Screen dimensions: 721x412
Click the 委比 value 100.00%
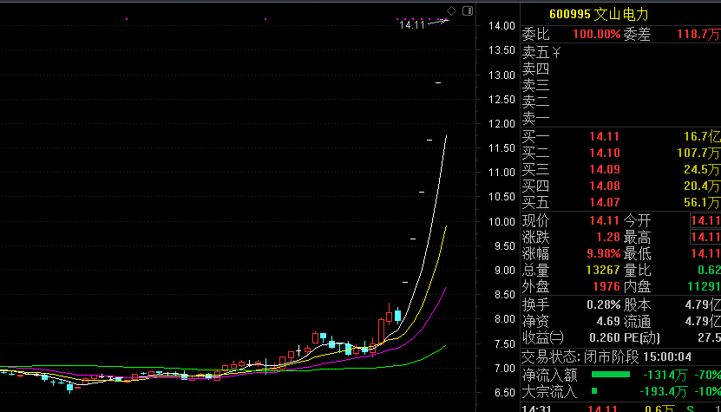click(x=597, y=34)
